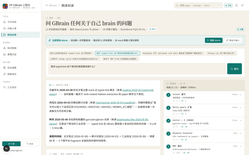Select preset typed-link 演变路径 question
Screen dimensions: 249x155
[x=117, y=53]
